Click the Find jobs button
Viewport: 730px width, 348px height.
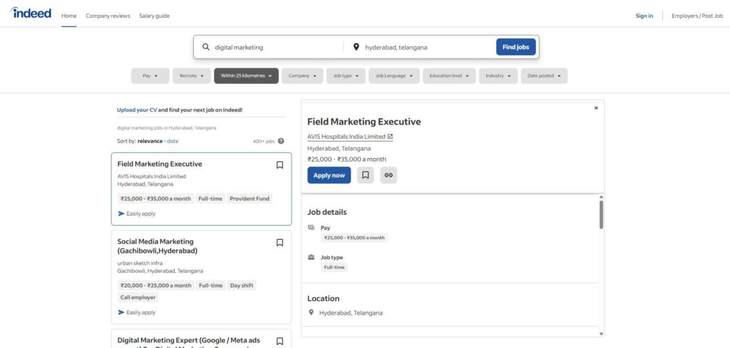tap(516, 47)
